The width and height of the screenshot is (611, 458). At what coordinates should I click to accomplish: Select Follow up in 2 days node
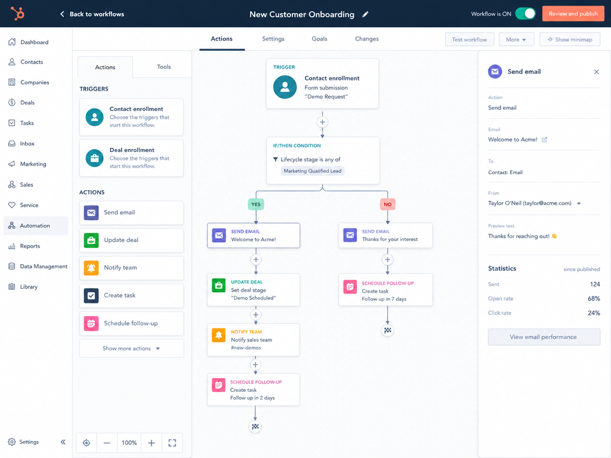[253, 389]
